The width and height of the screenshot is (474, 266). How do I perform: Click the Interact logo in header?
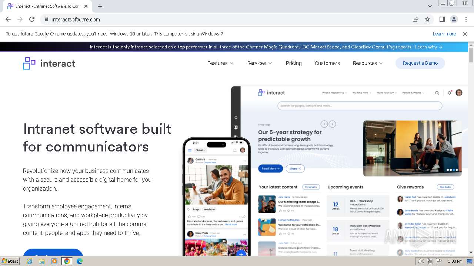pos(49,63)
